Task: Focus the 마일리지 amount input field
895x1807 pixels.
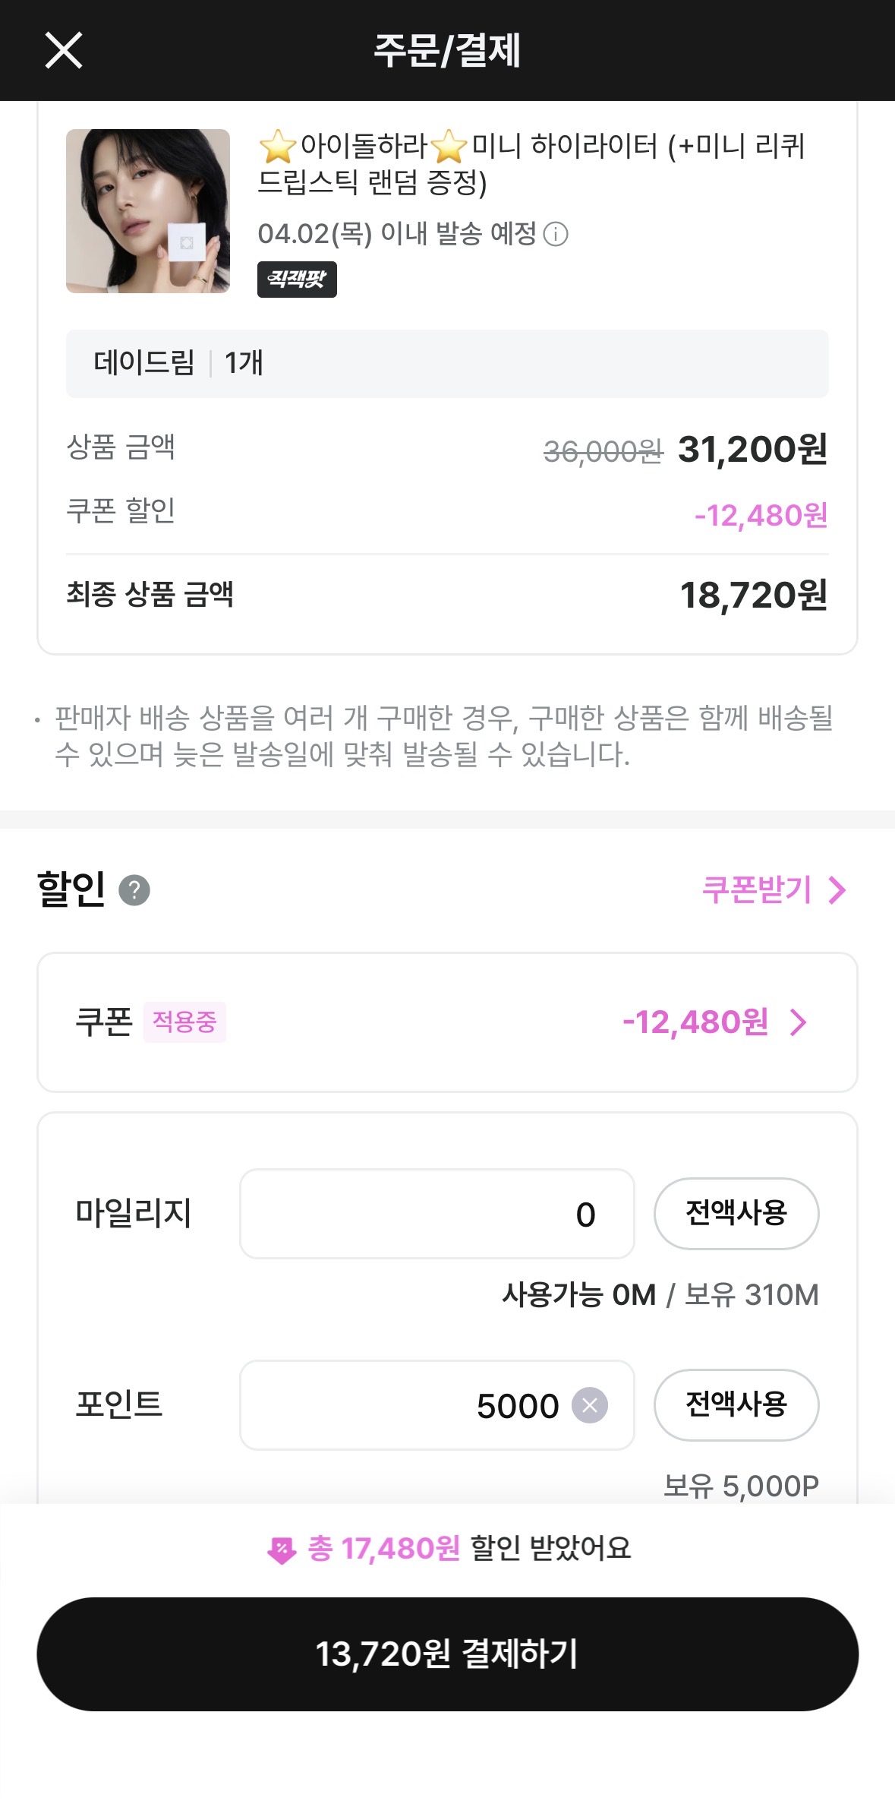Action: [x=437, y=1214]
